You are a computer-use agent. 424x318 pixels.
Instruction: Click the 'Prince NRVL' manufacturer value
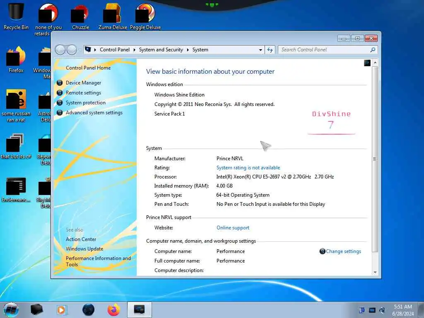(230, 159)
